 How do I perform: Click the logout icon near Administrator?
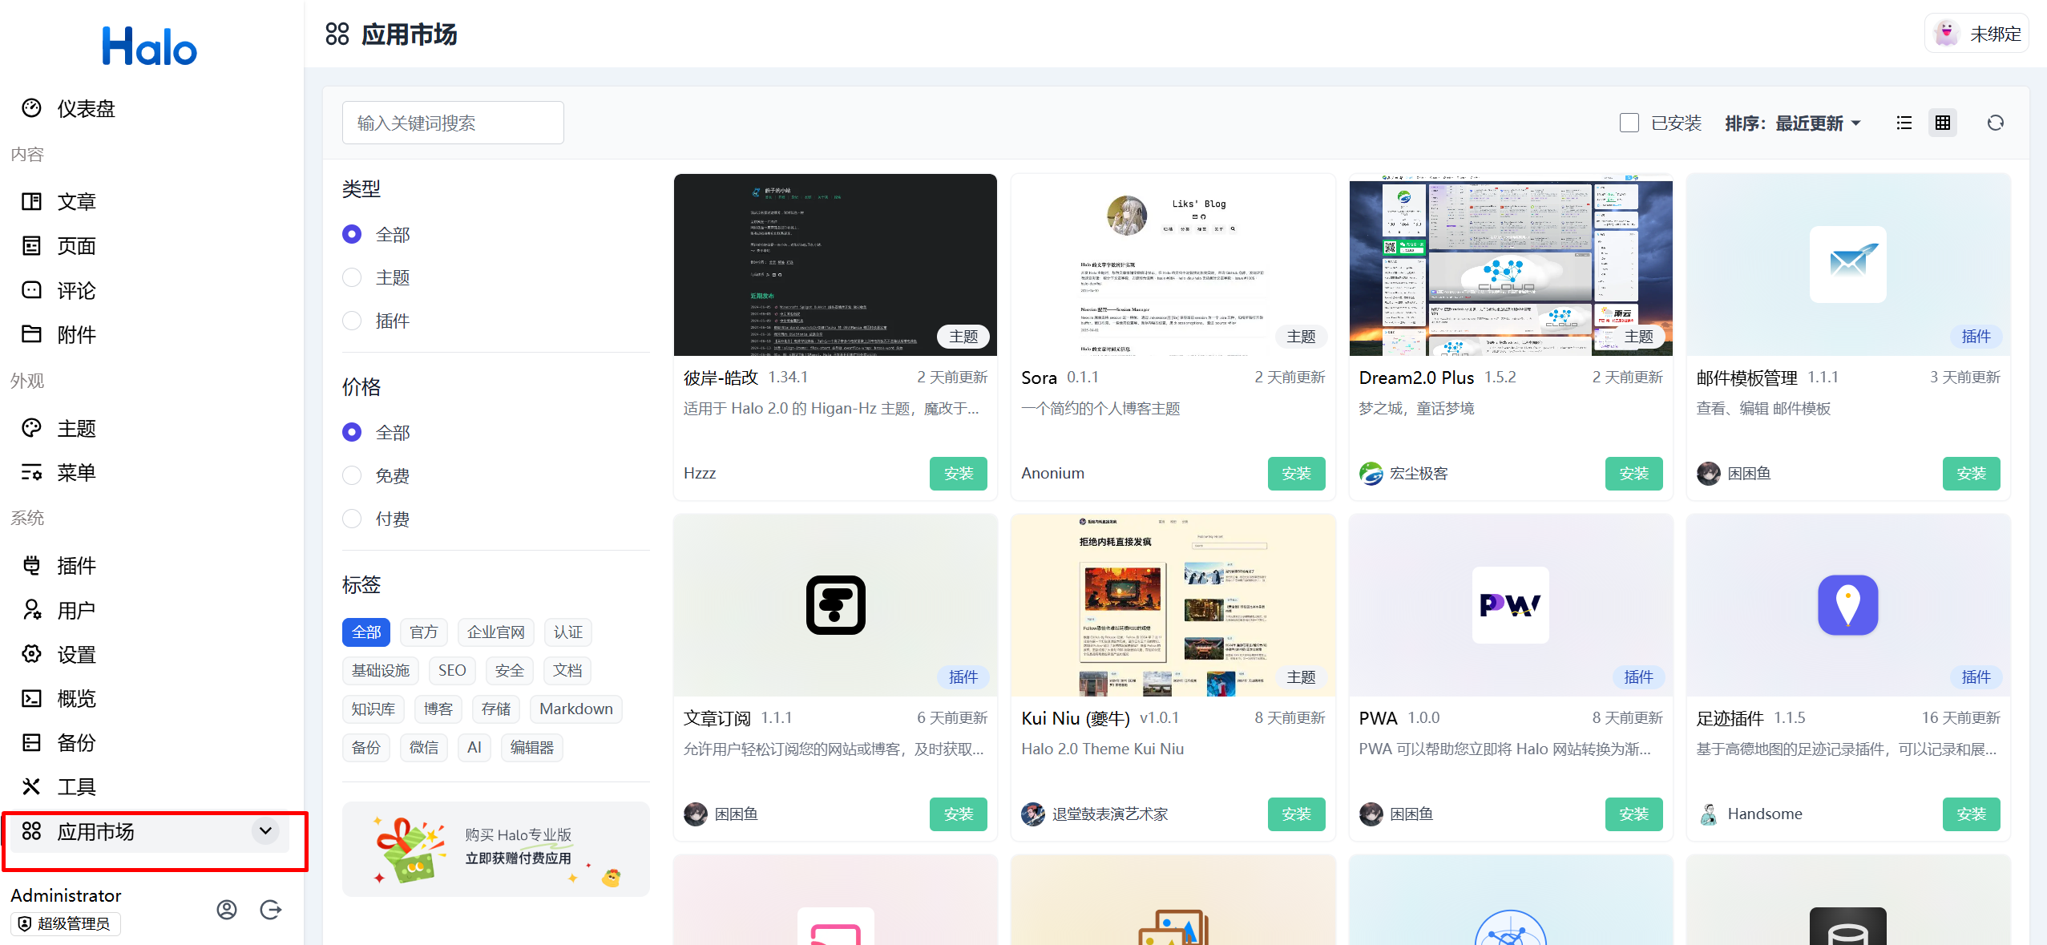[x=271, y=910]
